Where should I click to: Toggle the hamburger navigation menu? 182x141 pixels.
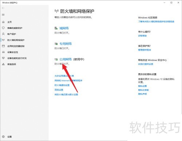[3, 15]
